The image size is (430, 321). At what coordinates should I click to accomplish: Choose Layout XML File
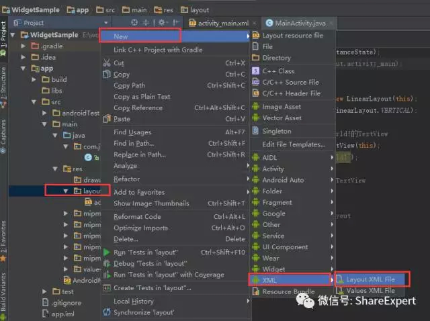pyautogui.click(x=370, y=279)
